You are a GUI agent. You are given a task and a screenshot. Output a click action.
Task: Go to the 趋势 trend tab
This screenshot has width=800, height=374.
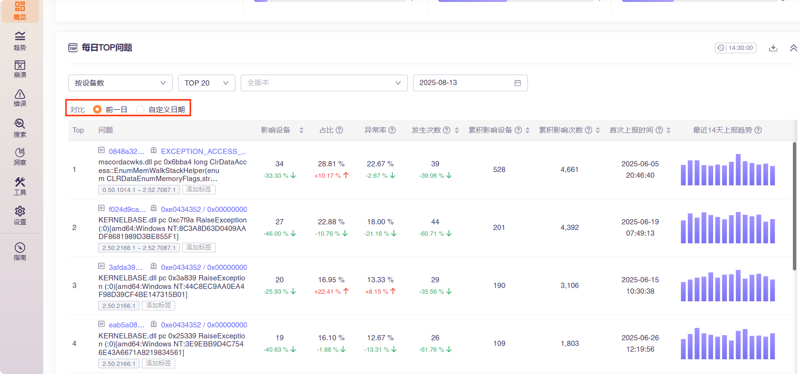point(20,41)
